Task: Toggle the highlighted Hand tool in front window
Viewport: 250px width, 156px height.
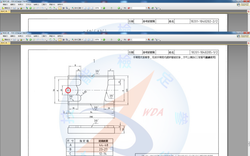Action: pos(60,40)
